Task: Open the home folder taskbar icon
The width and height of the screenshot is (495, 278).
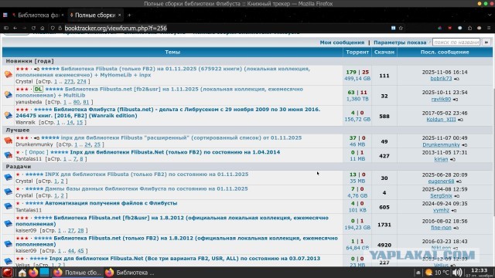Action: [22, 273]
